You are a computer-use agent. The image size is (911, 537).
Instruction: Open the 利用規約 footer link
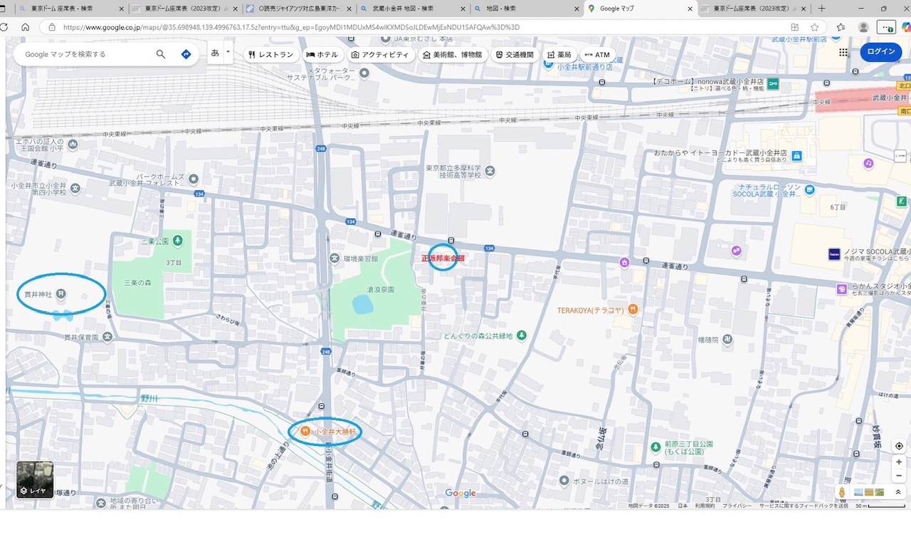705,506
